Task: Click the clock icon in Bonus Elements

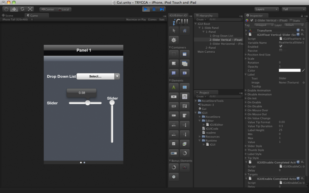Action: (x=174, y=176)
